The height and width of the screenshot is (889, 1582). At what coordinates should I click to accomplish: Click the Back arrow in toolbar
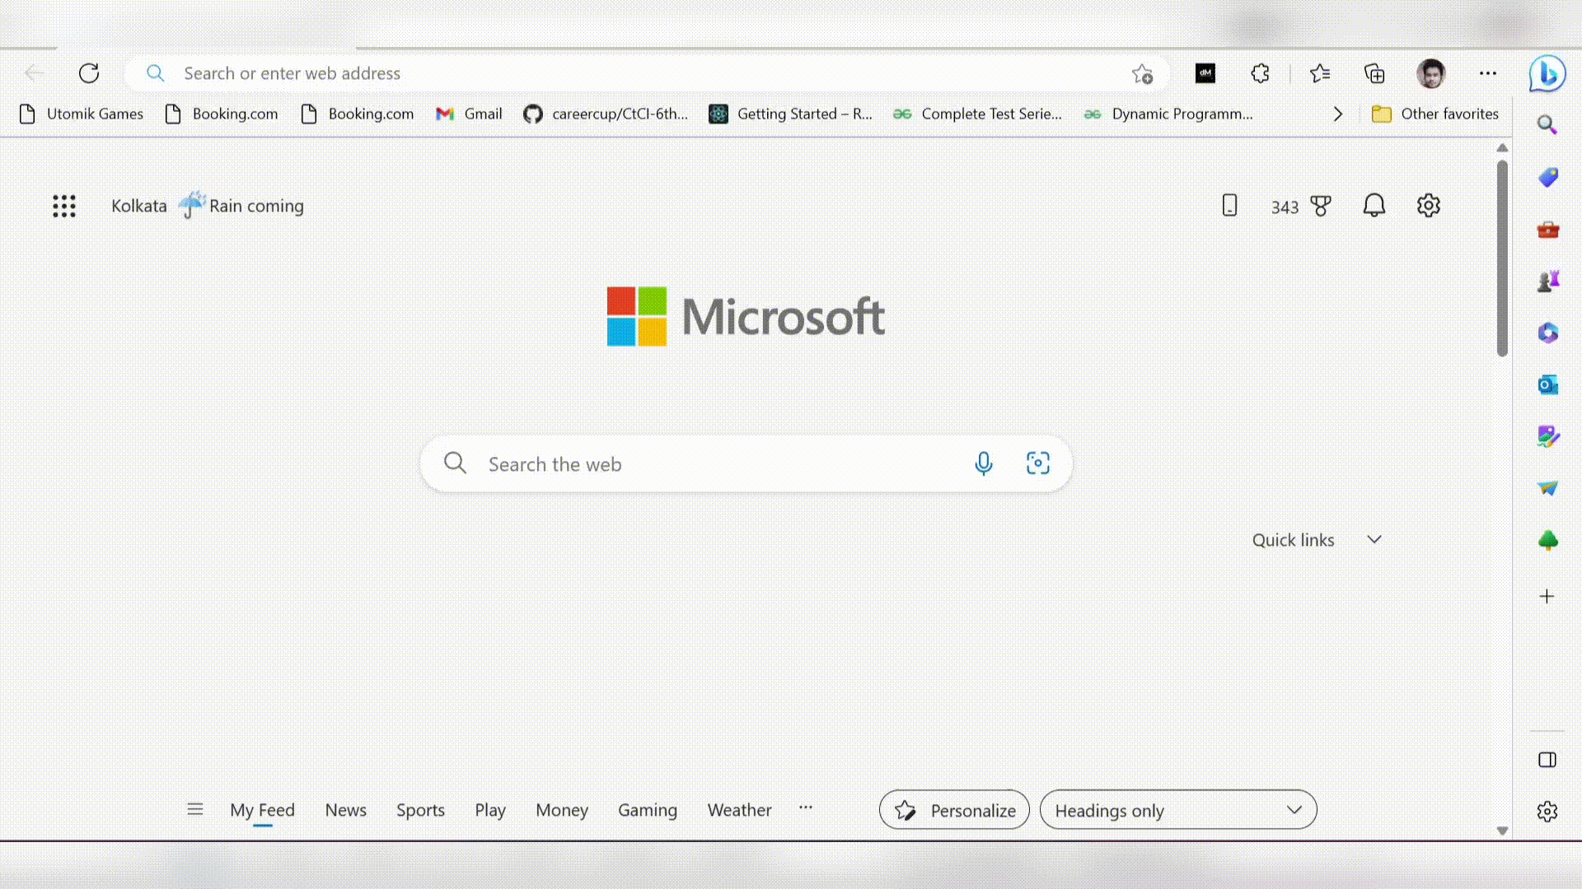coord(34,73)
